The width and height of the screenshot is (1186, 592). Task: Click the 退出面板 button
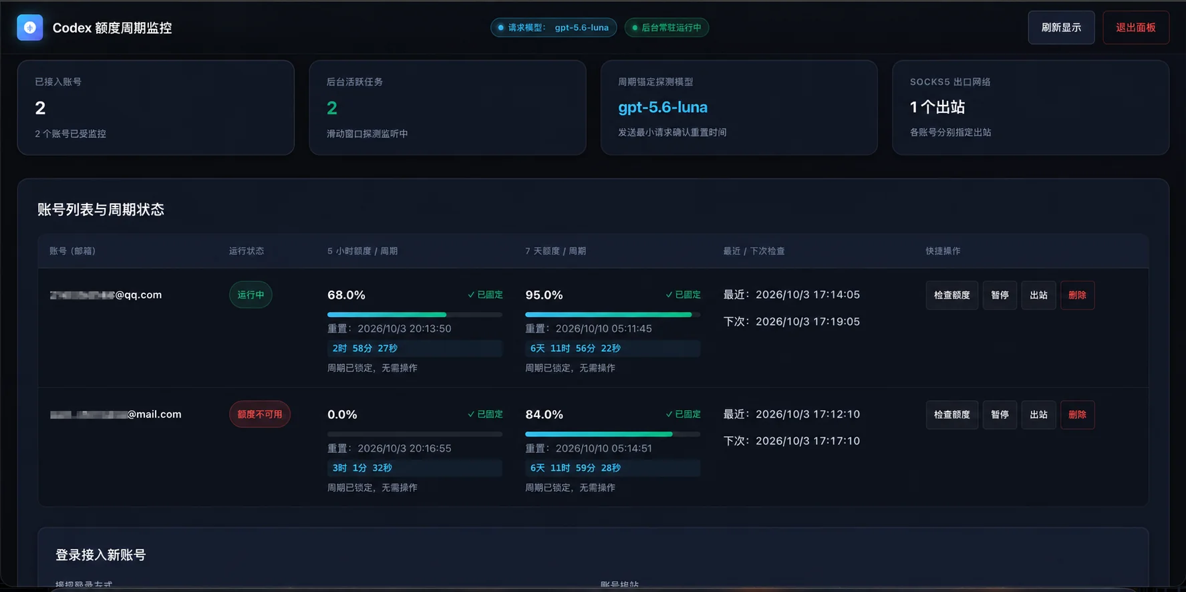click(x=1136, y=27)
